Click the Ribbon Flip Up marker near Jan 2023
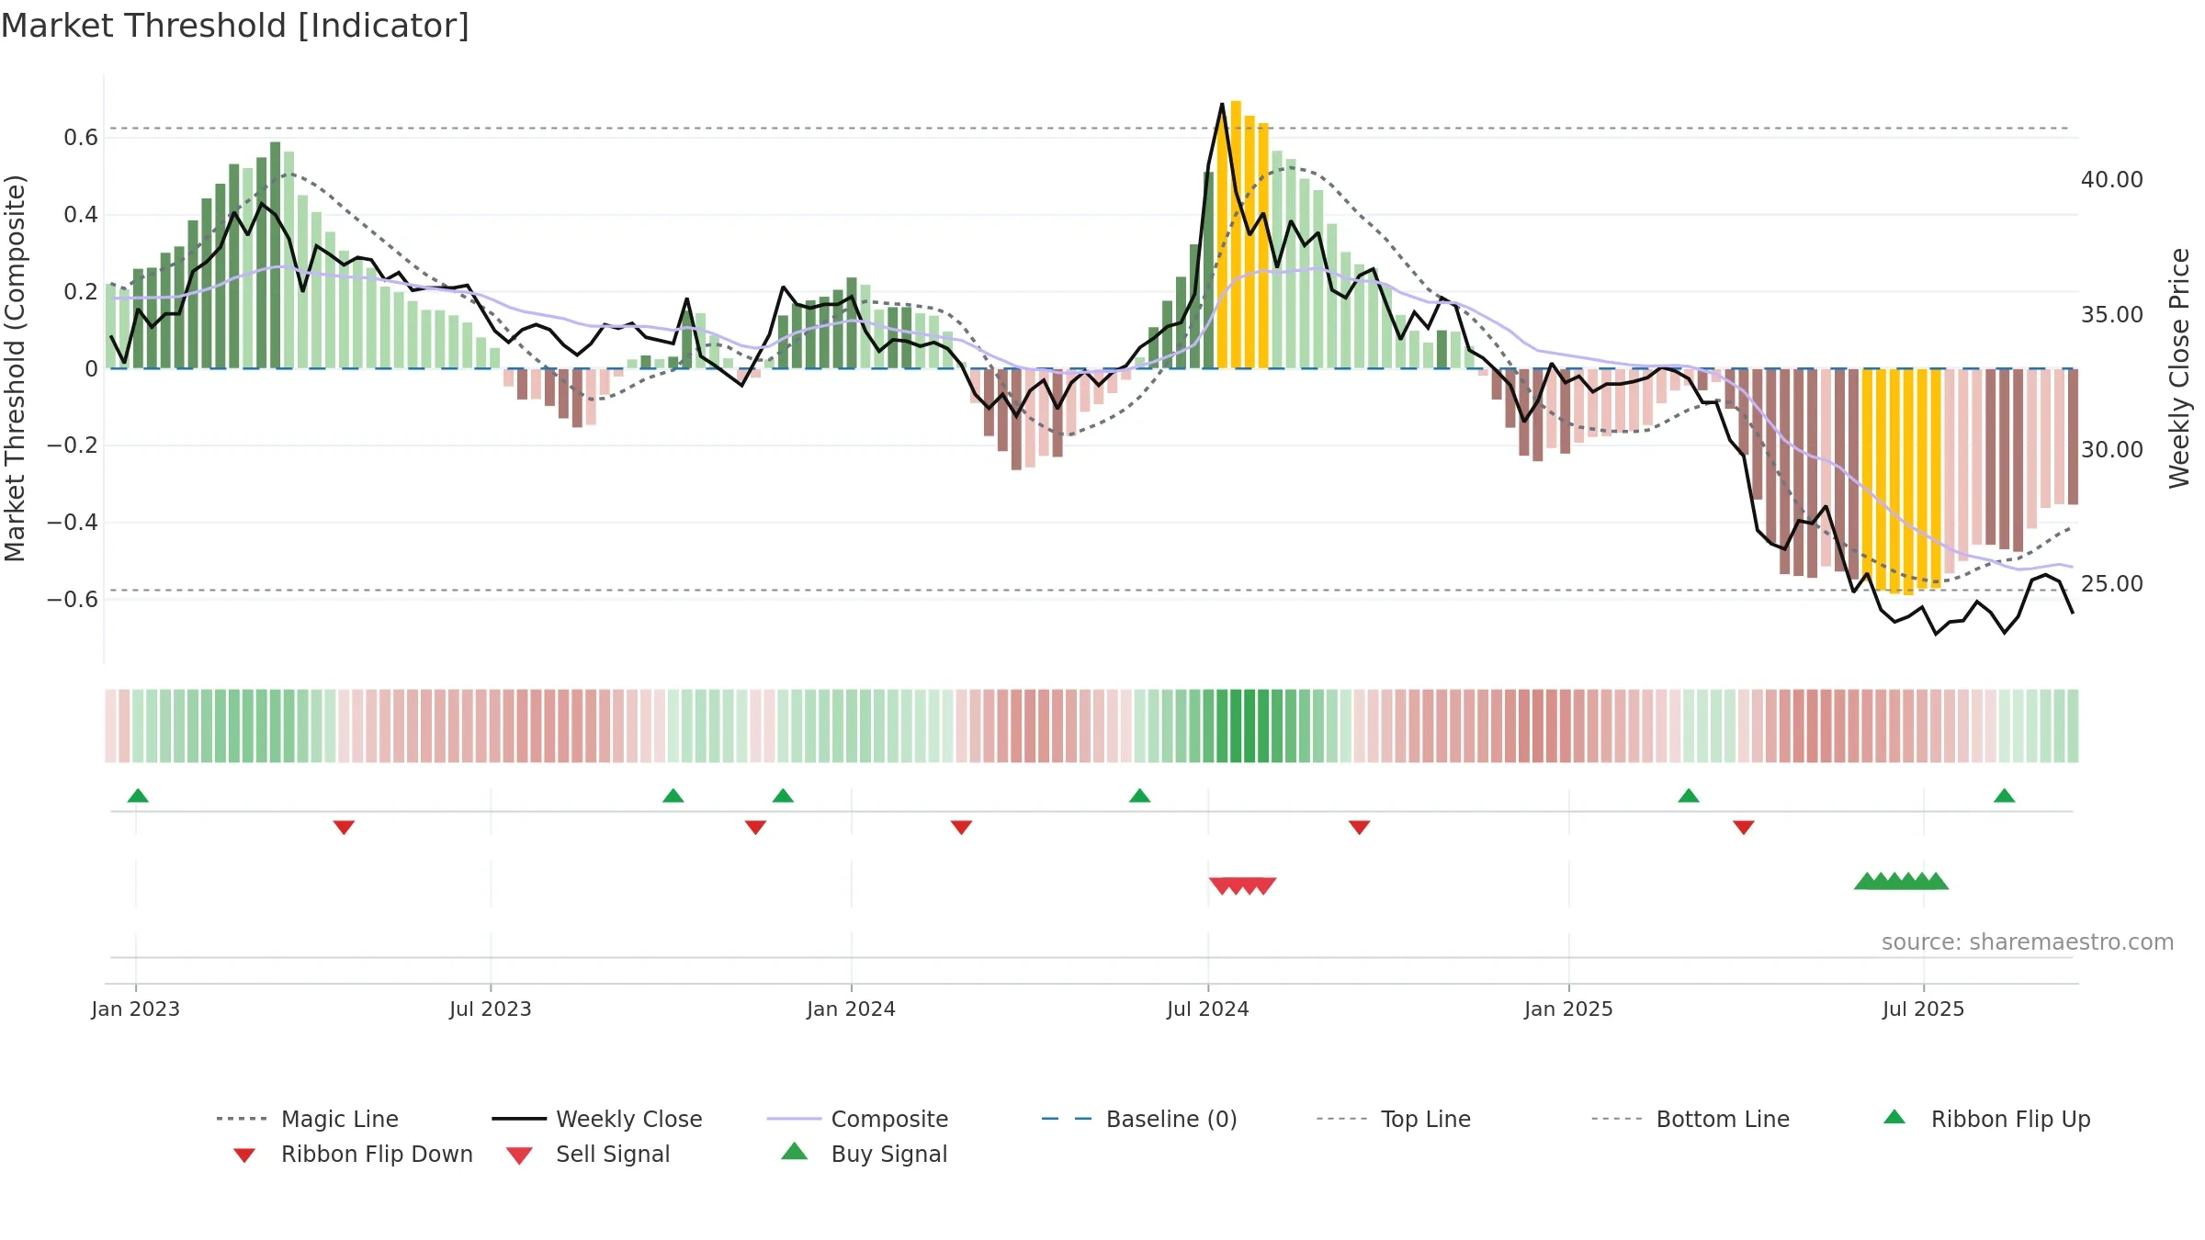The height and width of the screenshot is (1240, 2205). 138,795
